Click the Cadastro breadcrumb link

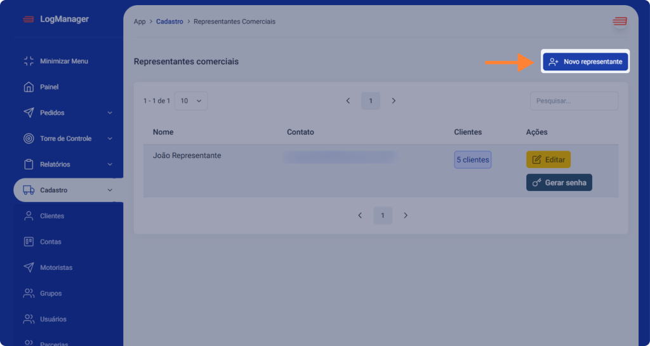tap(169, 22)
